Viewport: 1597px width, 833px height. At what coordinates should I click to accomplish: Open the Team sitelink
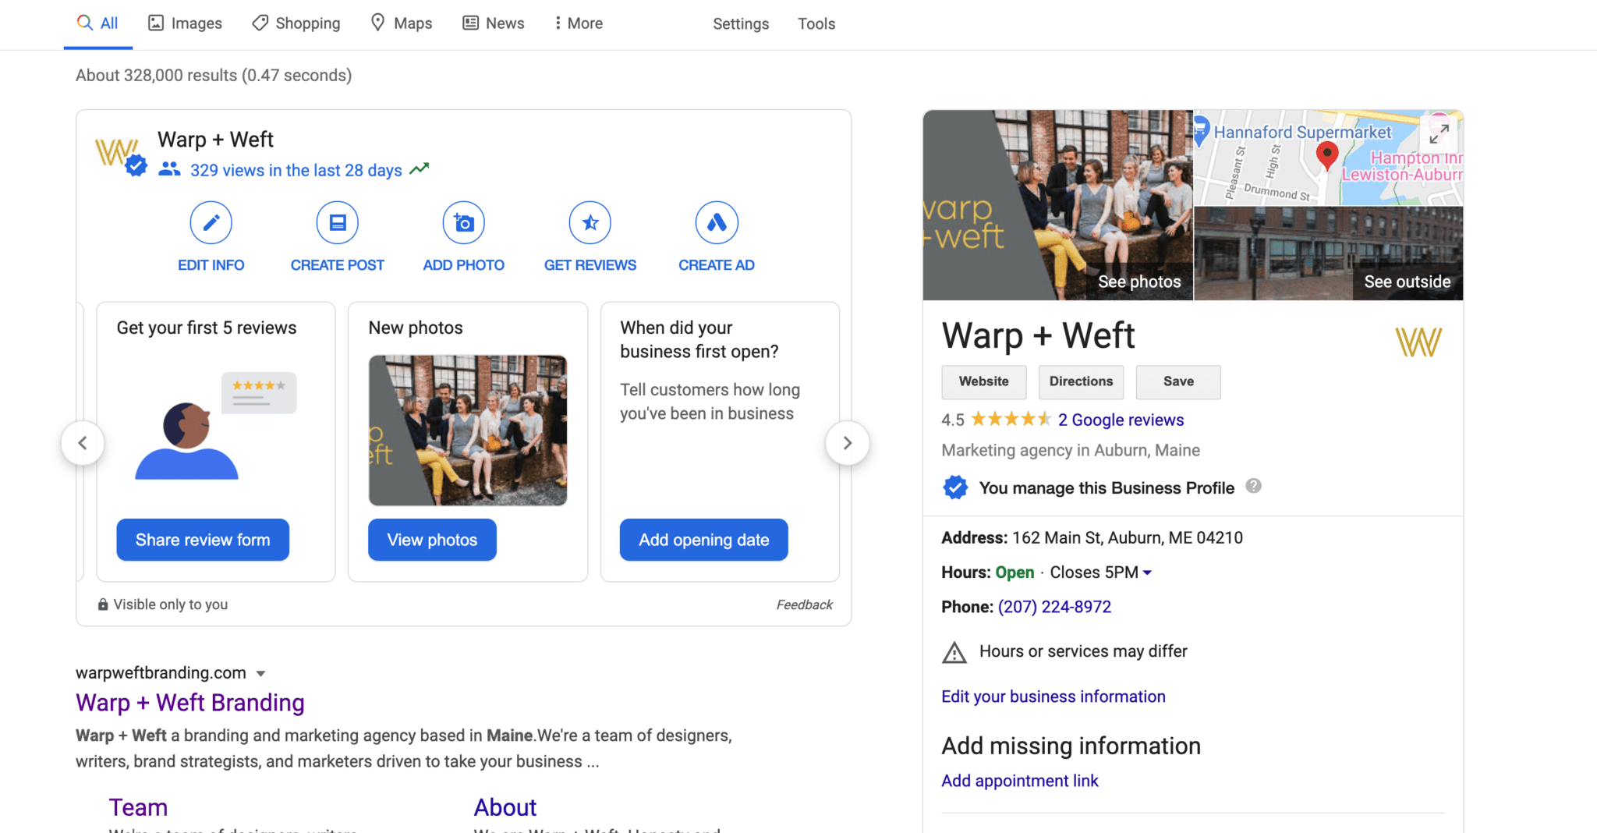coord(138,807)
